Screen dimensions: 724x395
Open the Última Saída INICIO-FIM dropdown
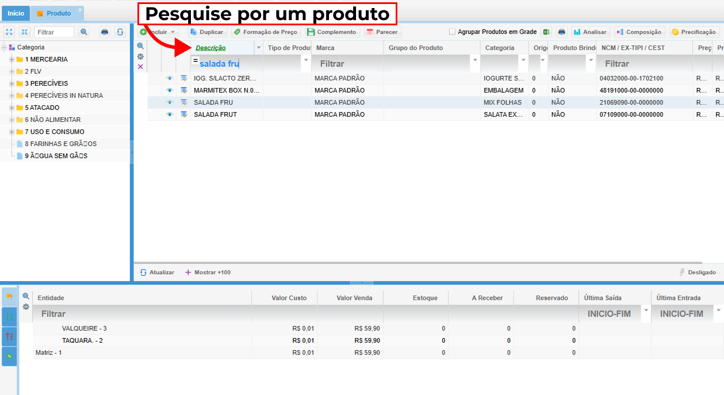pyautogui.click(x=646, y=310)
